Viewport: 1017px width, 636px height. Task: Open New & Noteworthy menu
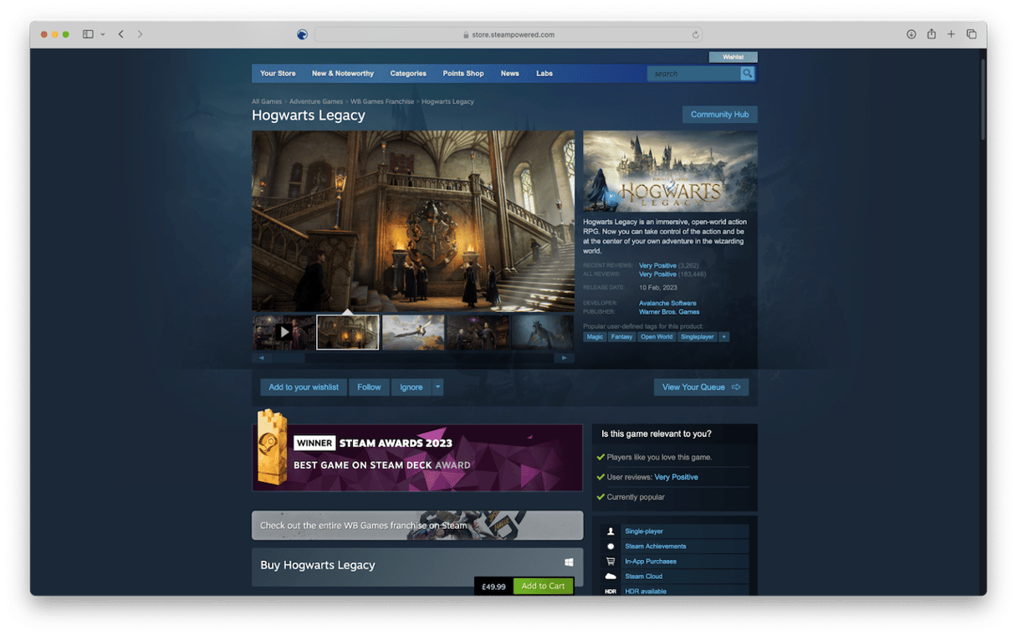[343, 74]
